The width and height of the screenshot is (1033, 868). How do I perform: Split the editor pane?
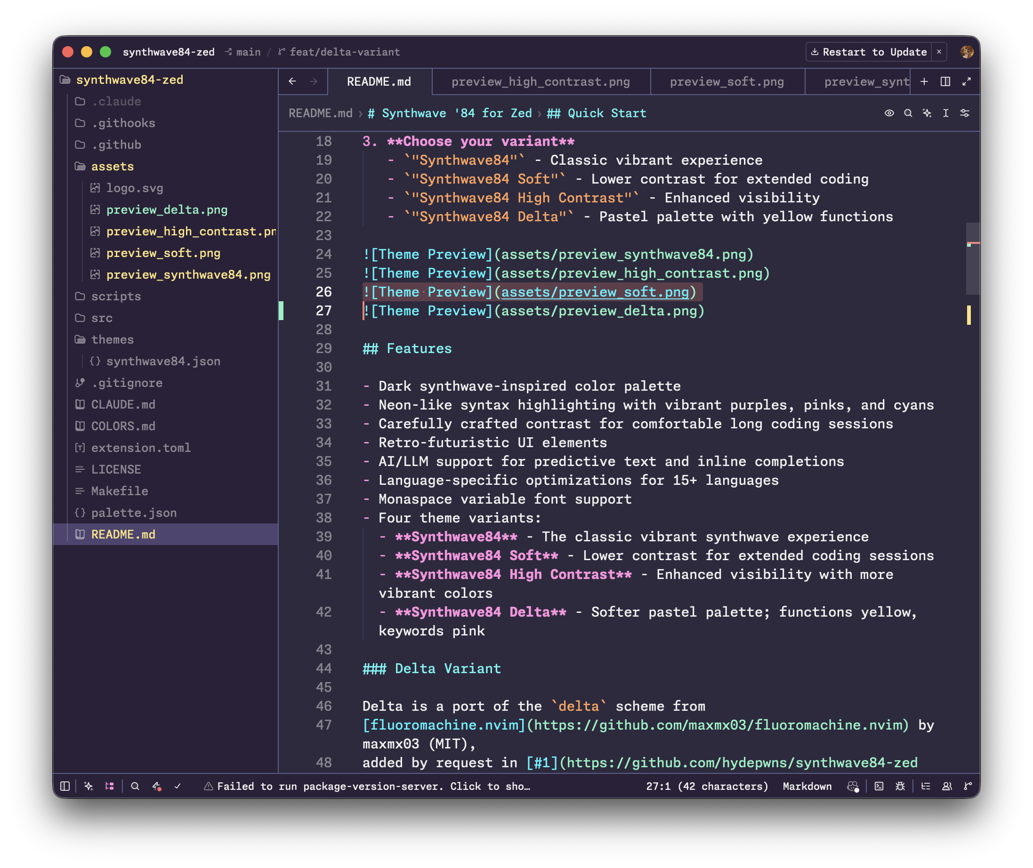coord(945,82)
